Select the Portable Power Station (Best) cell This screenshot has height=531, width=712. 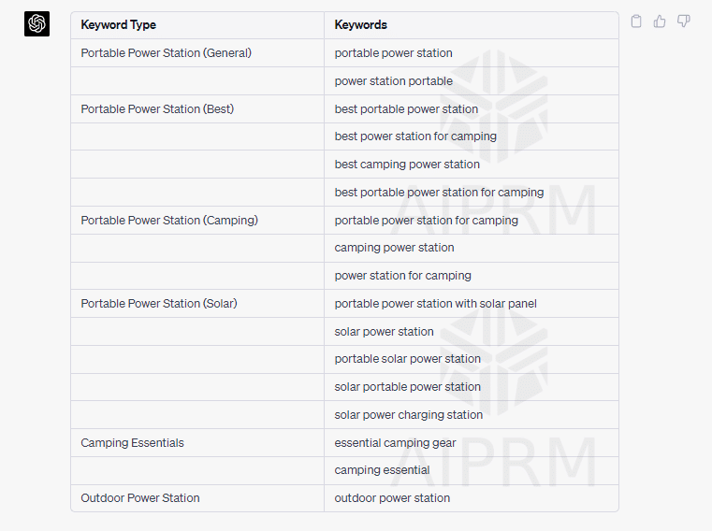coord(157,108)
